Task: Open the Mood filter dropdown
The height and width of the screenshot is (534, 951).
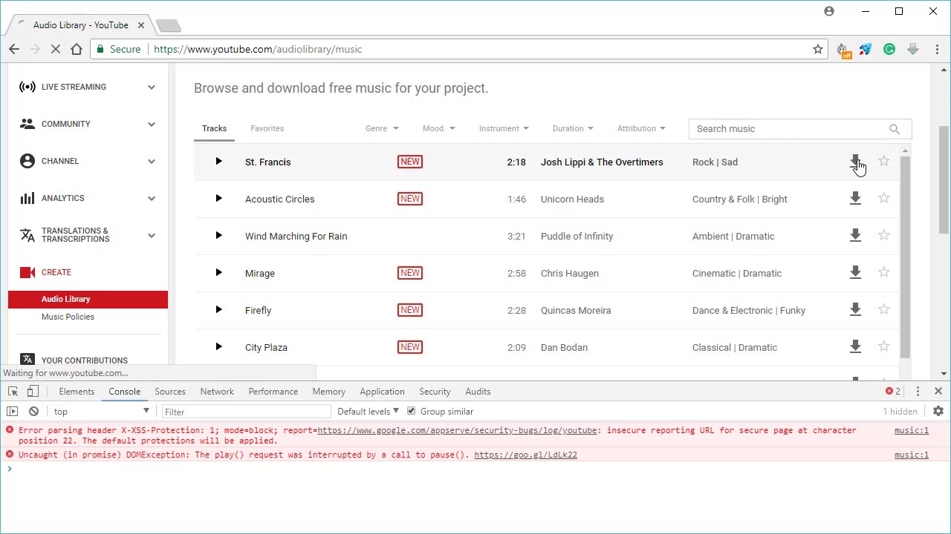Action: click(438, 128)
